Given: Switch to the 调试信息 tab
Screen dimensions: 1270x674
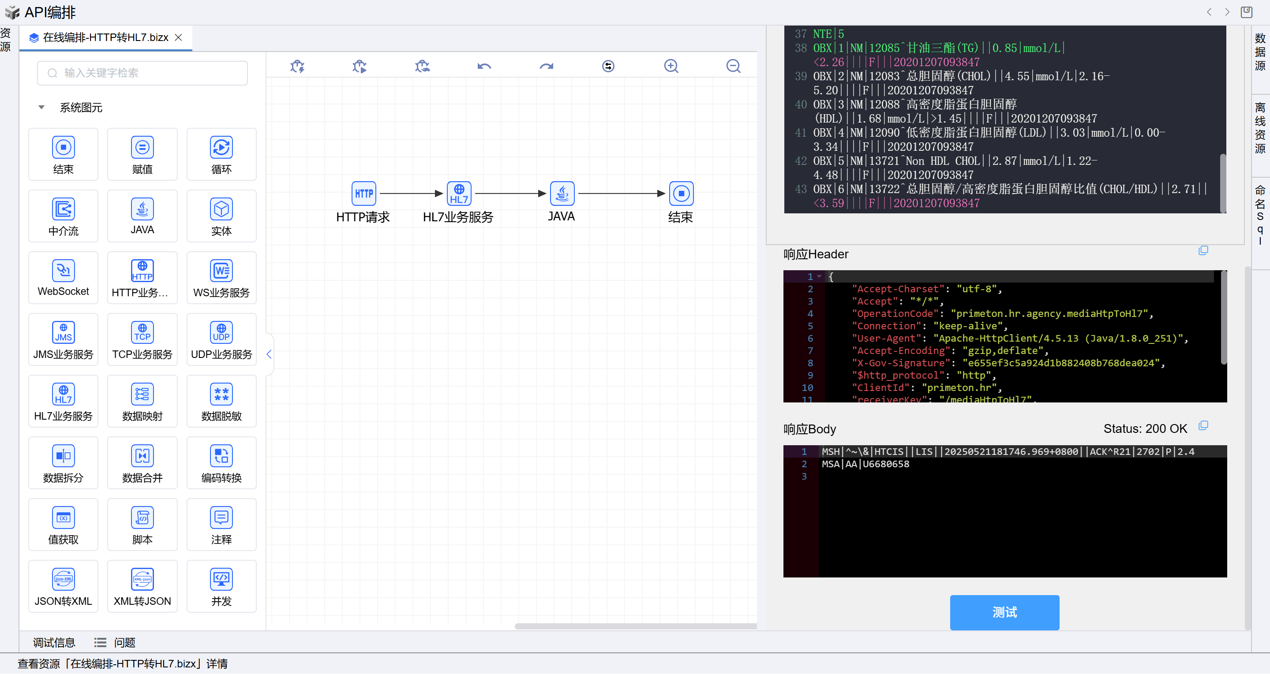Looking at the screenshot, I should pos(54,642).
